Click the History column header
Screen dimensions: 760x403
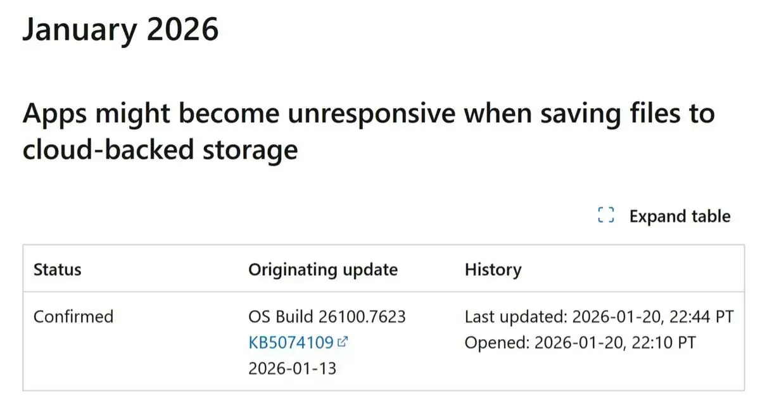(493, 270)
